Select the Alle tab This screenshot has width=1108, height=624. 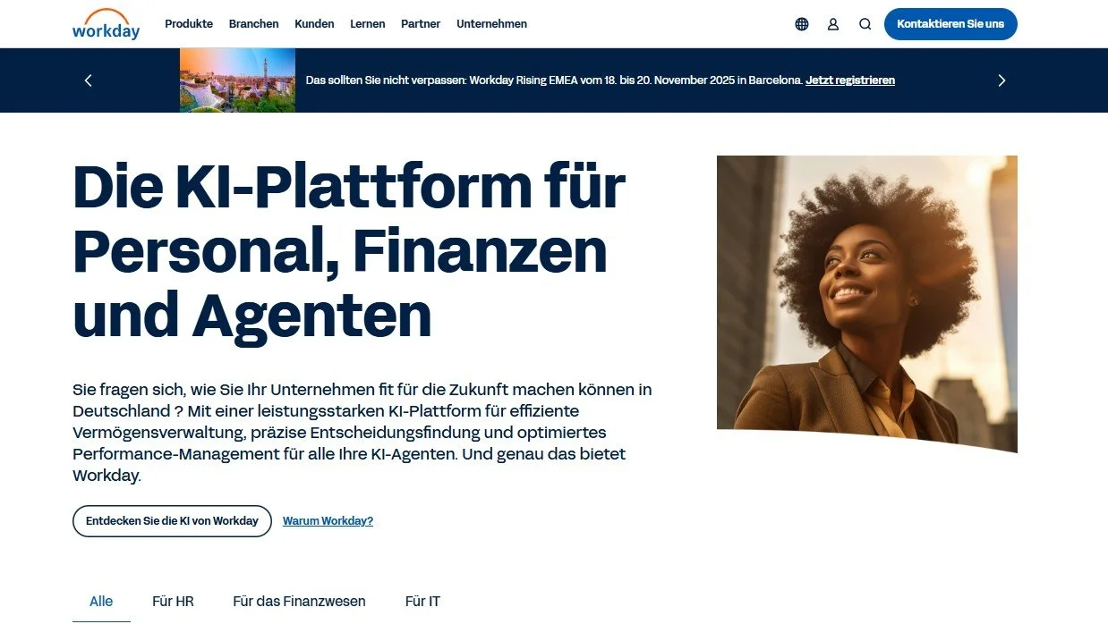point(101,602)
